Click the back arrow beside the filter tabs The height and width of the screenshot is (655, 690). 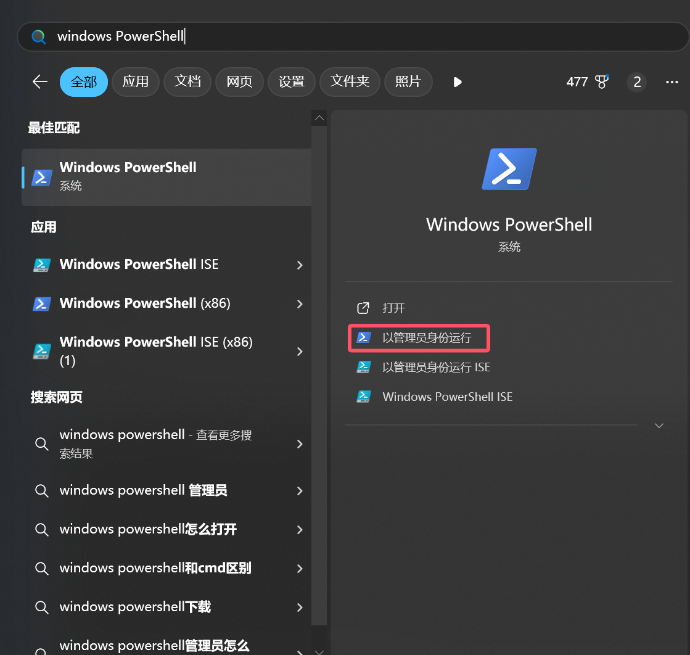click(40, 82)
